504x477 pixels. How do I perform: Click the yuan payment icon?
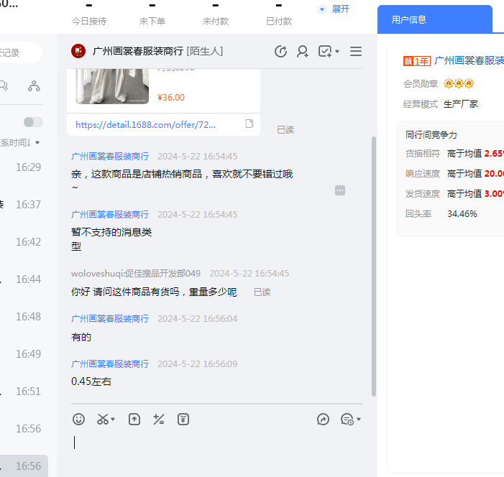(183, 419)
